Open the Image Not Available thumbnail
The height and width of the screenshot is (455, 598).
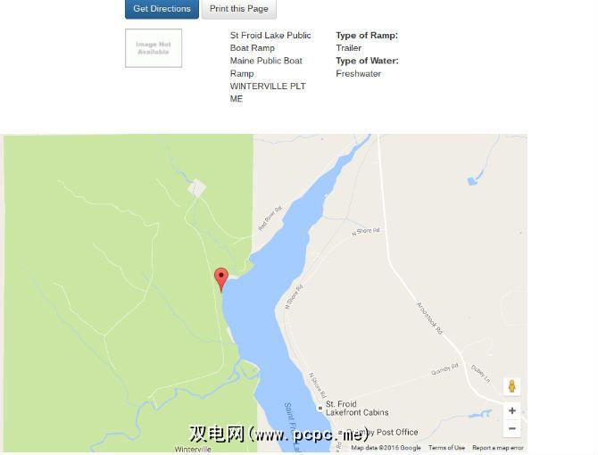[154, 48]
